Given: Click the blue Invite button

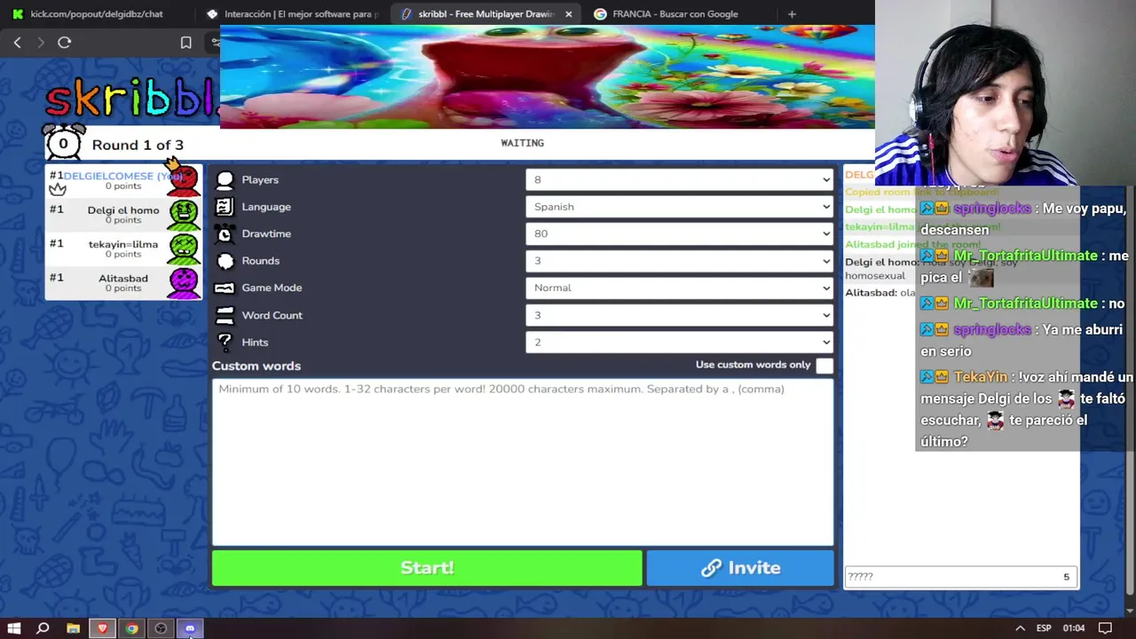Looking at the screenshot, I should [740, 568].
